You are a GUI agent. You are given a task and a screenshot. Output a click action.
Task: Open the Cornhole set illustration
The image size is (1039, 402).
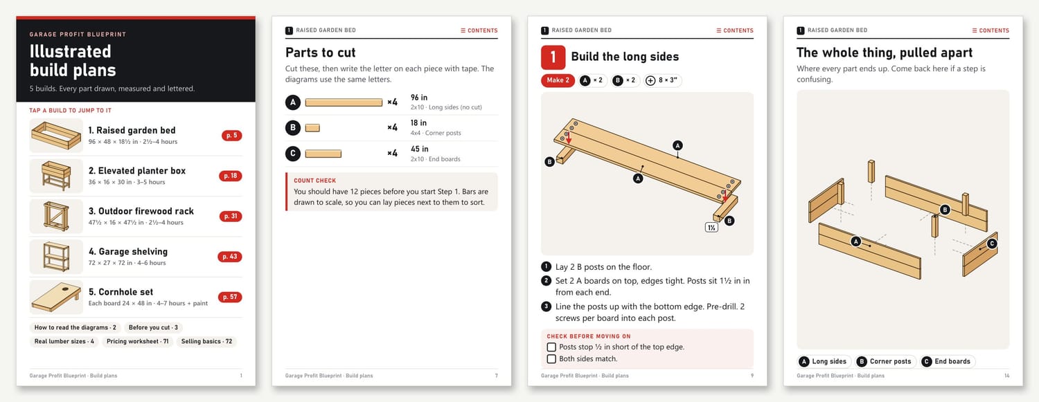pyautogui.click(x=57, y=297)
